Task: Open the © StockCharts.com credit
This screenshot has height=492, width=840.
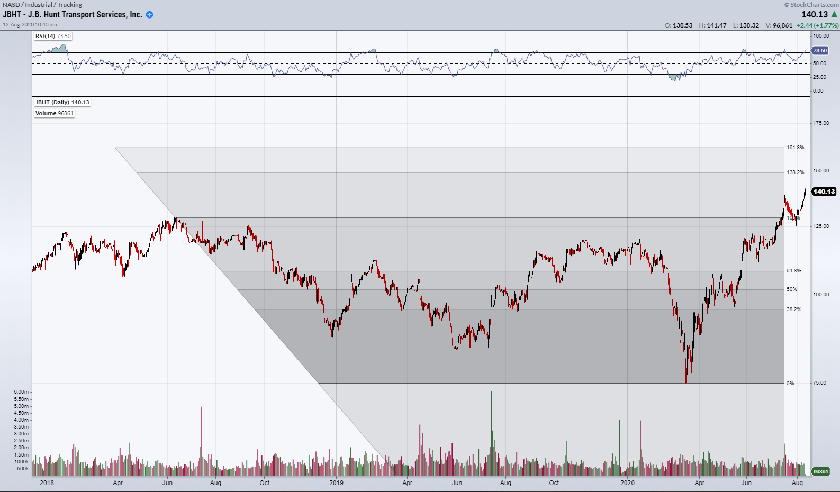Action: click(x=811, y=4)
